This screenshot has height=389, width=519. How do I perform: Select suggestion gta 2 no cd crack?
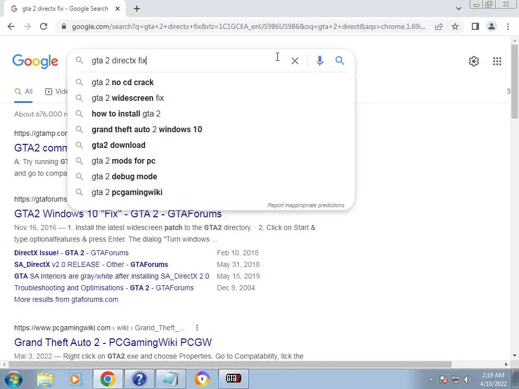(211, 82)
